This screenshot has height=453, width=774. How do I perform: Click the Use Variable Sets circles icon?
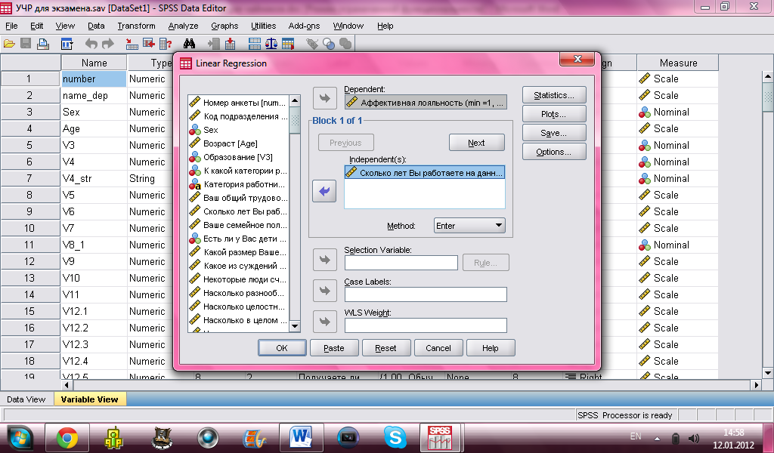coord(329,44)
